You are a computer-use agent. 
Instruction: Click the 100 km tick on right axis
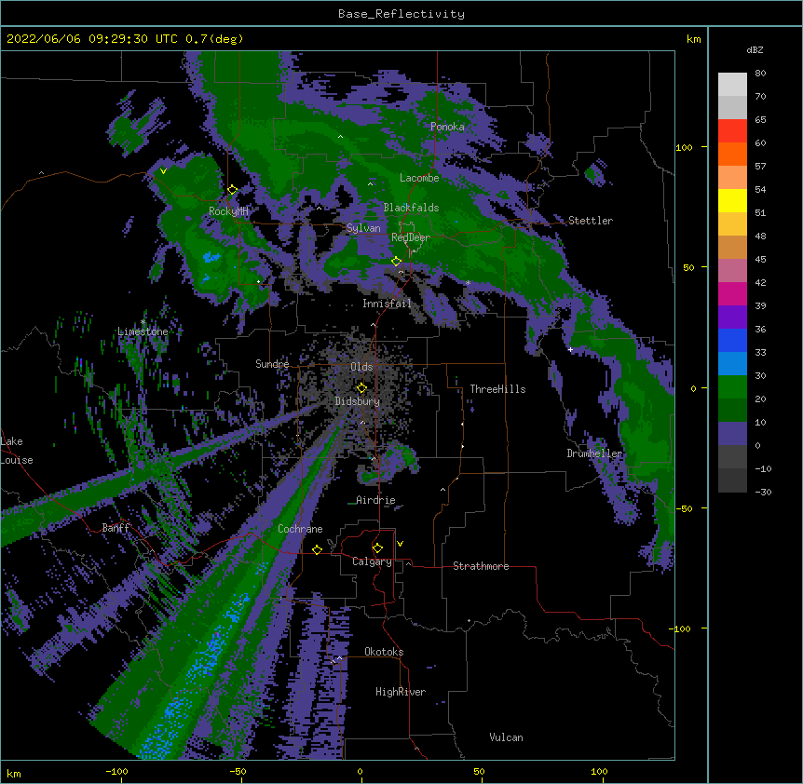coord(684,147)
